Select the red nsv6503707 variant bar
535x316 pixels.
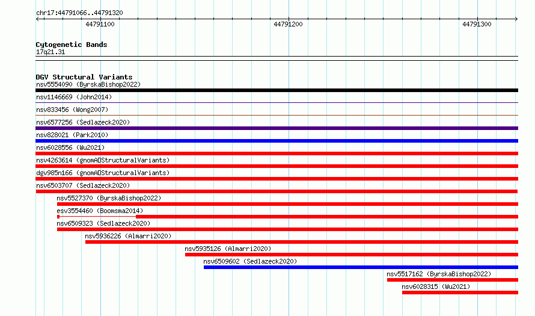277,191
